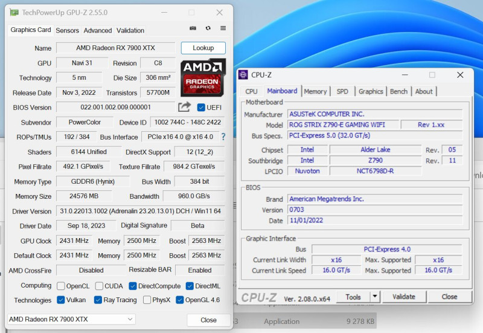Open the CPU tab in CPU-Z
The image size is (483, 333).
click(x=251, y=92)
